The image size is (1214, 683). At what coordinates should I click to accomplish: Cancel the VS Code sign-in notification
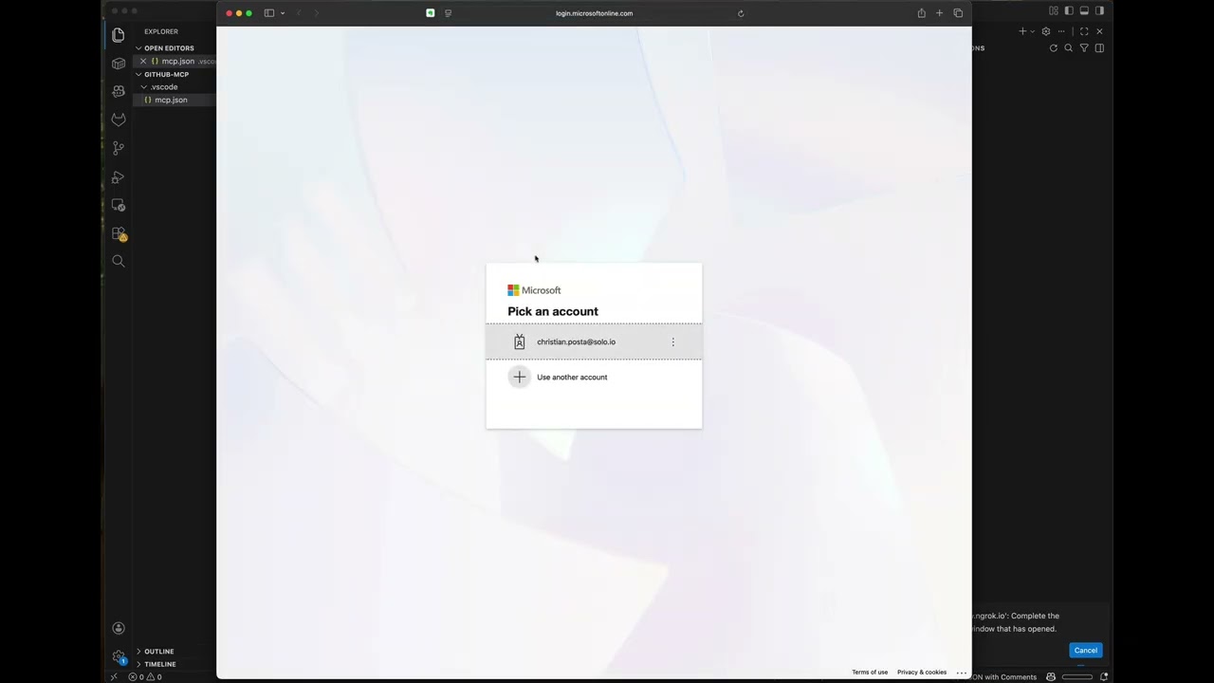[x=1085, y=650]
